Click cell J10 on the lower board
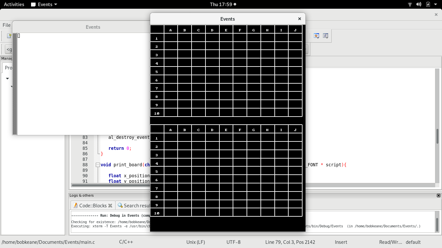 [295, 213]
